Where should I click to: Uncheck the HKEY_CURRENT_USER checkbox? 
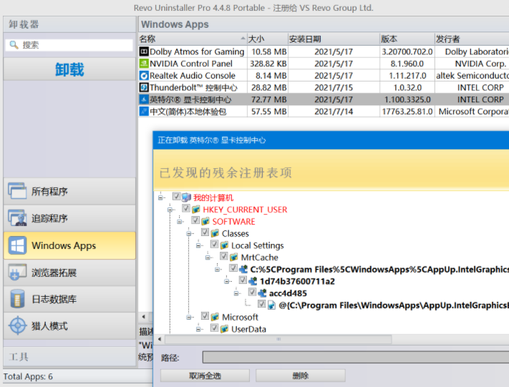[x=185, y=208]
